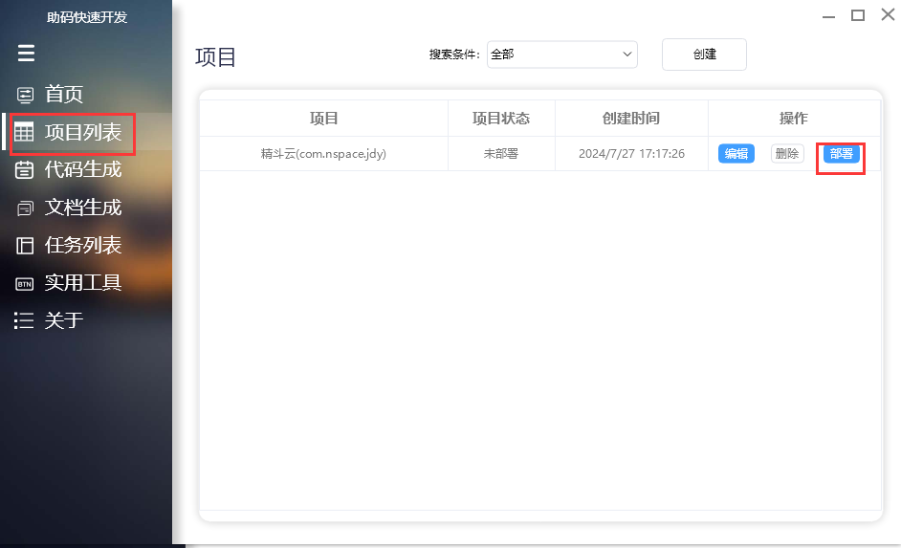Select the 精斗云(com.nspace.jdy) project name cell
This screenshot has height=548, width=901.
point(323,154)
